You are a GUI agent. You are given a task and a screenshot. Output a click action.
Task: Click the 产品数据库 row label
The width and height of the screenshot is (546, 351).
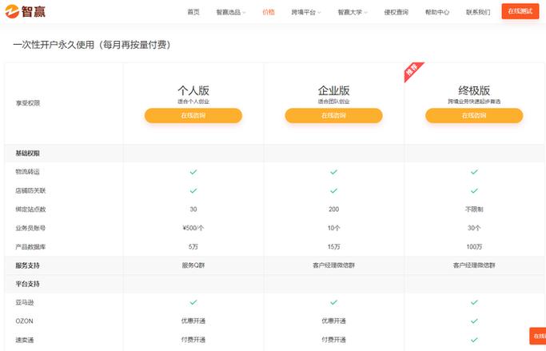pyautogui.click(x=30, y=246)
